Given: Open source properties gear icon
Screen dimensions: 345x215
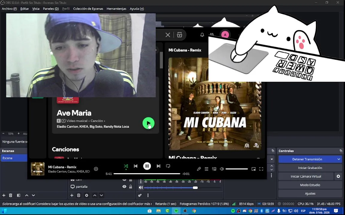Looking at the screenshot, I should 87,195.
